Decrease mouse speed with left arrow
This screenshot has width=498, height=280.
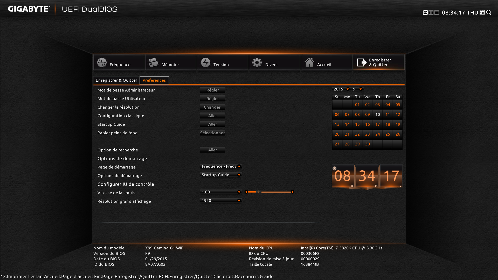tap(246, 192)
